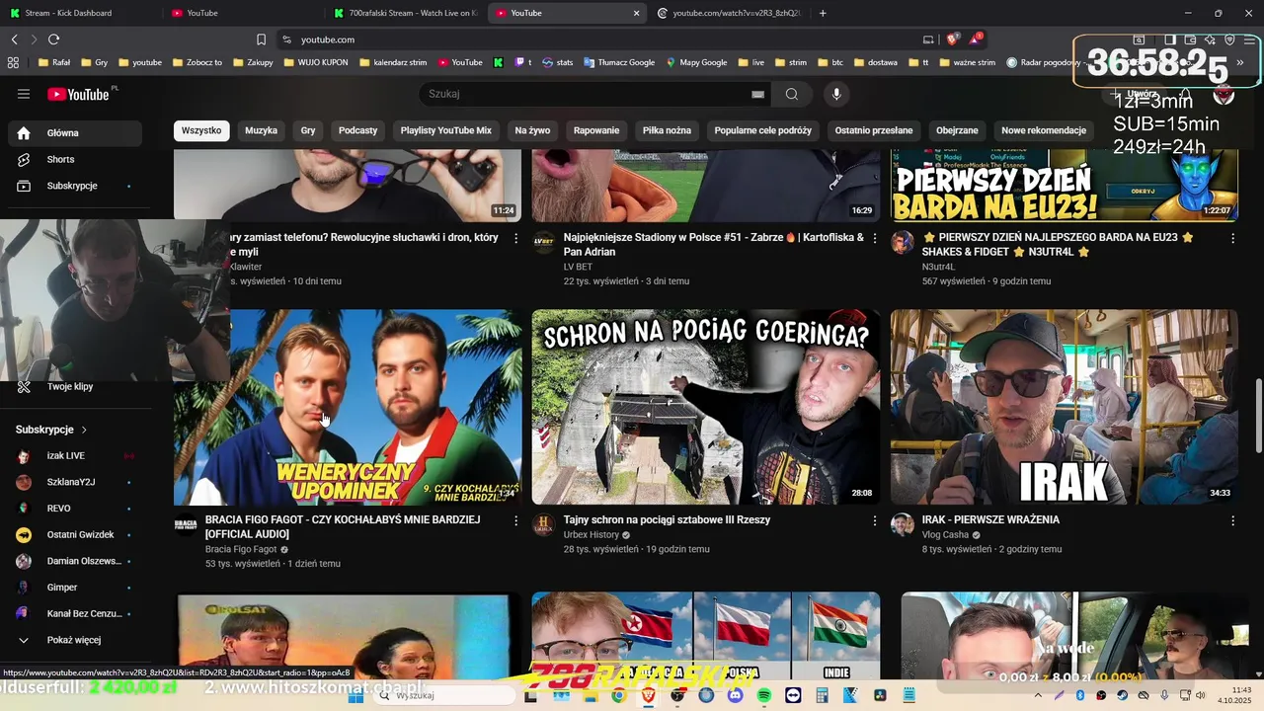Open the SCHRON NA POCIĄG GOERINGA thumbnail

click(x=706, y=408)
